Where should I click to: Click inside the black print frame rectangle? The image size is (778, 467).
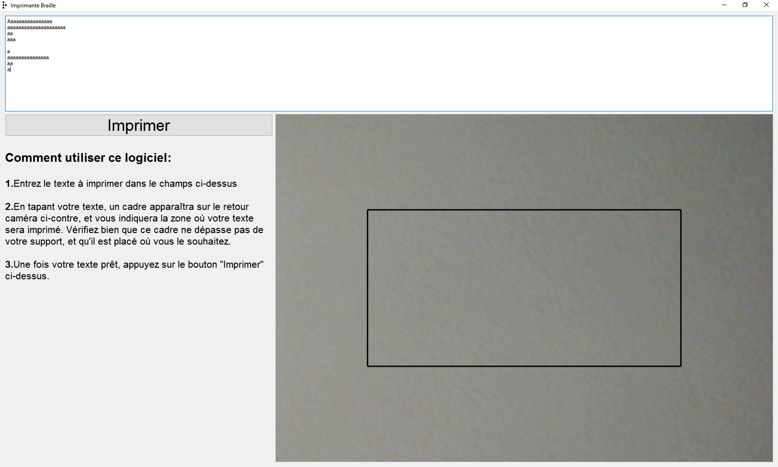coord(523,287)
